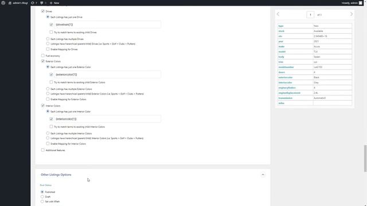Click the 'enginedisplacement' field in preview table
Image resolution: width=367 pixels, height=206 pixels.
pos(289,93)
